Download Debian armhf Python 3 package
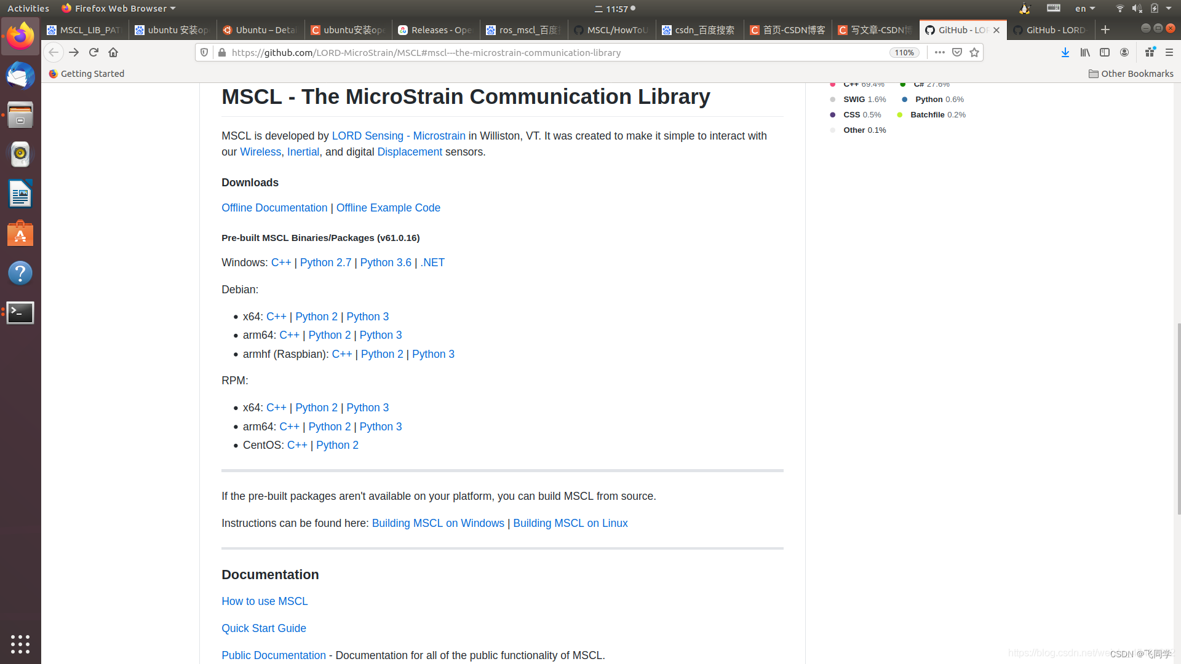Screen dimensions: 1181x664 click(x=433, y=354)
